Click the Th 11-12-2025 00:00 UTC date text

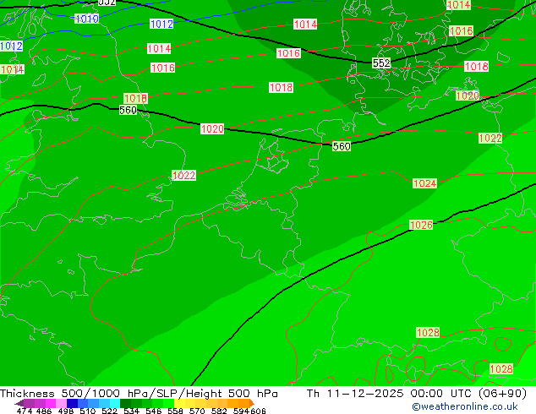pos(416,394)
